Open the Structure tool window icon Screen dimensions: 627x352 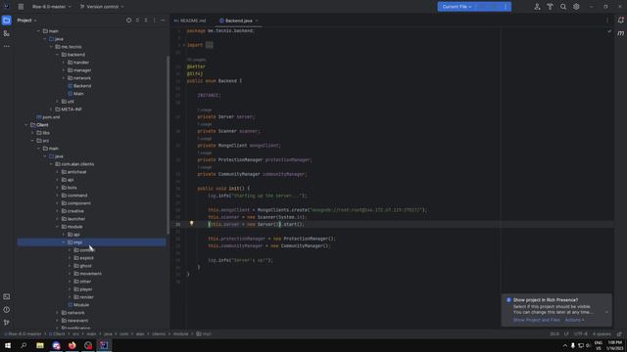point(7,33)
